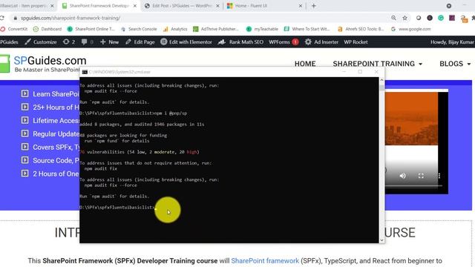
Task: Open ConvertKit bookmark
Action: point(14,29)
